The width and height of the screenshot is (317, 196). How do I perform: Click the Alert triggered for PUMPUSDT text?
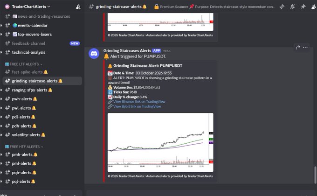tap(138, 56)
